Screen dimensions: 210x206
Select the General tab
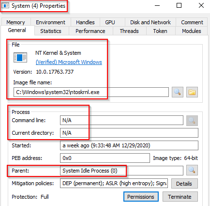(17, 30)
